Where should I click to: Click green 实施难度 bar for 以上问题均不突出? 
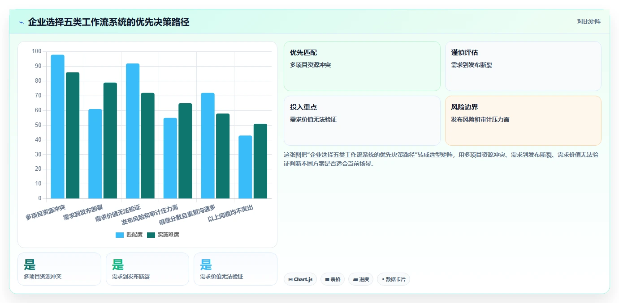point(260,161)
